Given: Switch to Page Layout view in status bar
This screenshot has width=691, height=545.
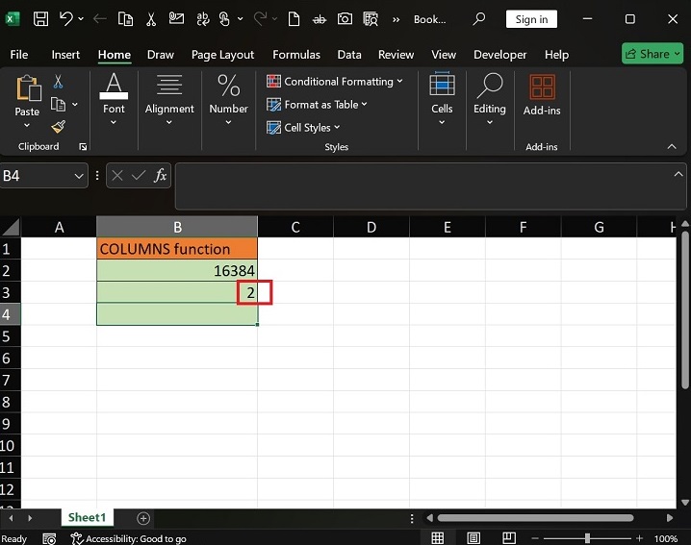Looking at the screenshot, I should [x=473, y=538].
